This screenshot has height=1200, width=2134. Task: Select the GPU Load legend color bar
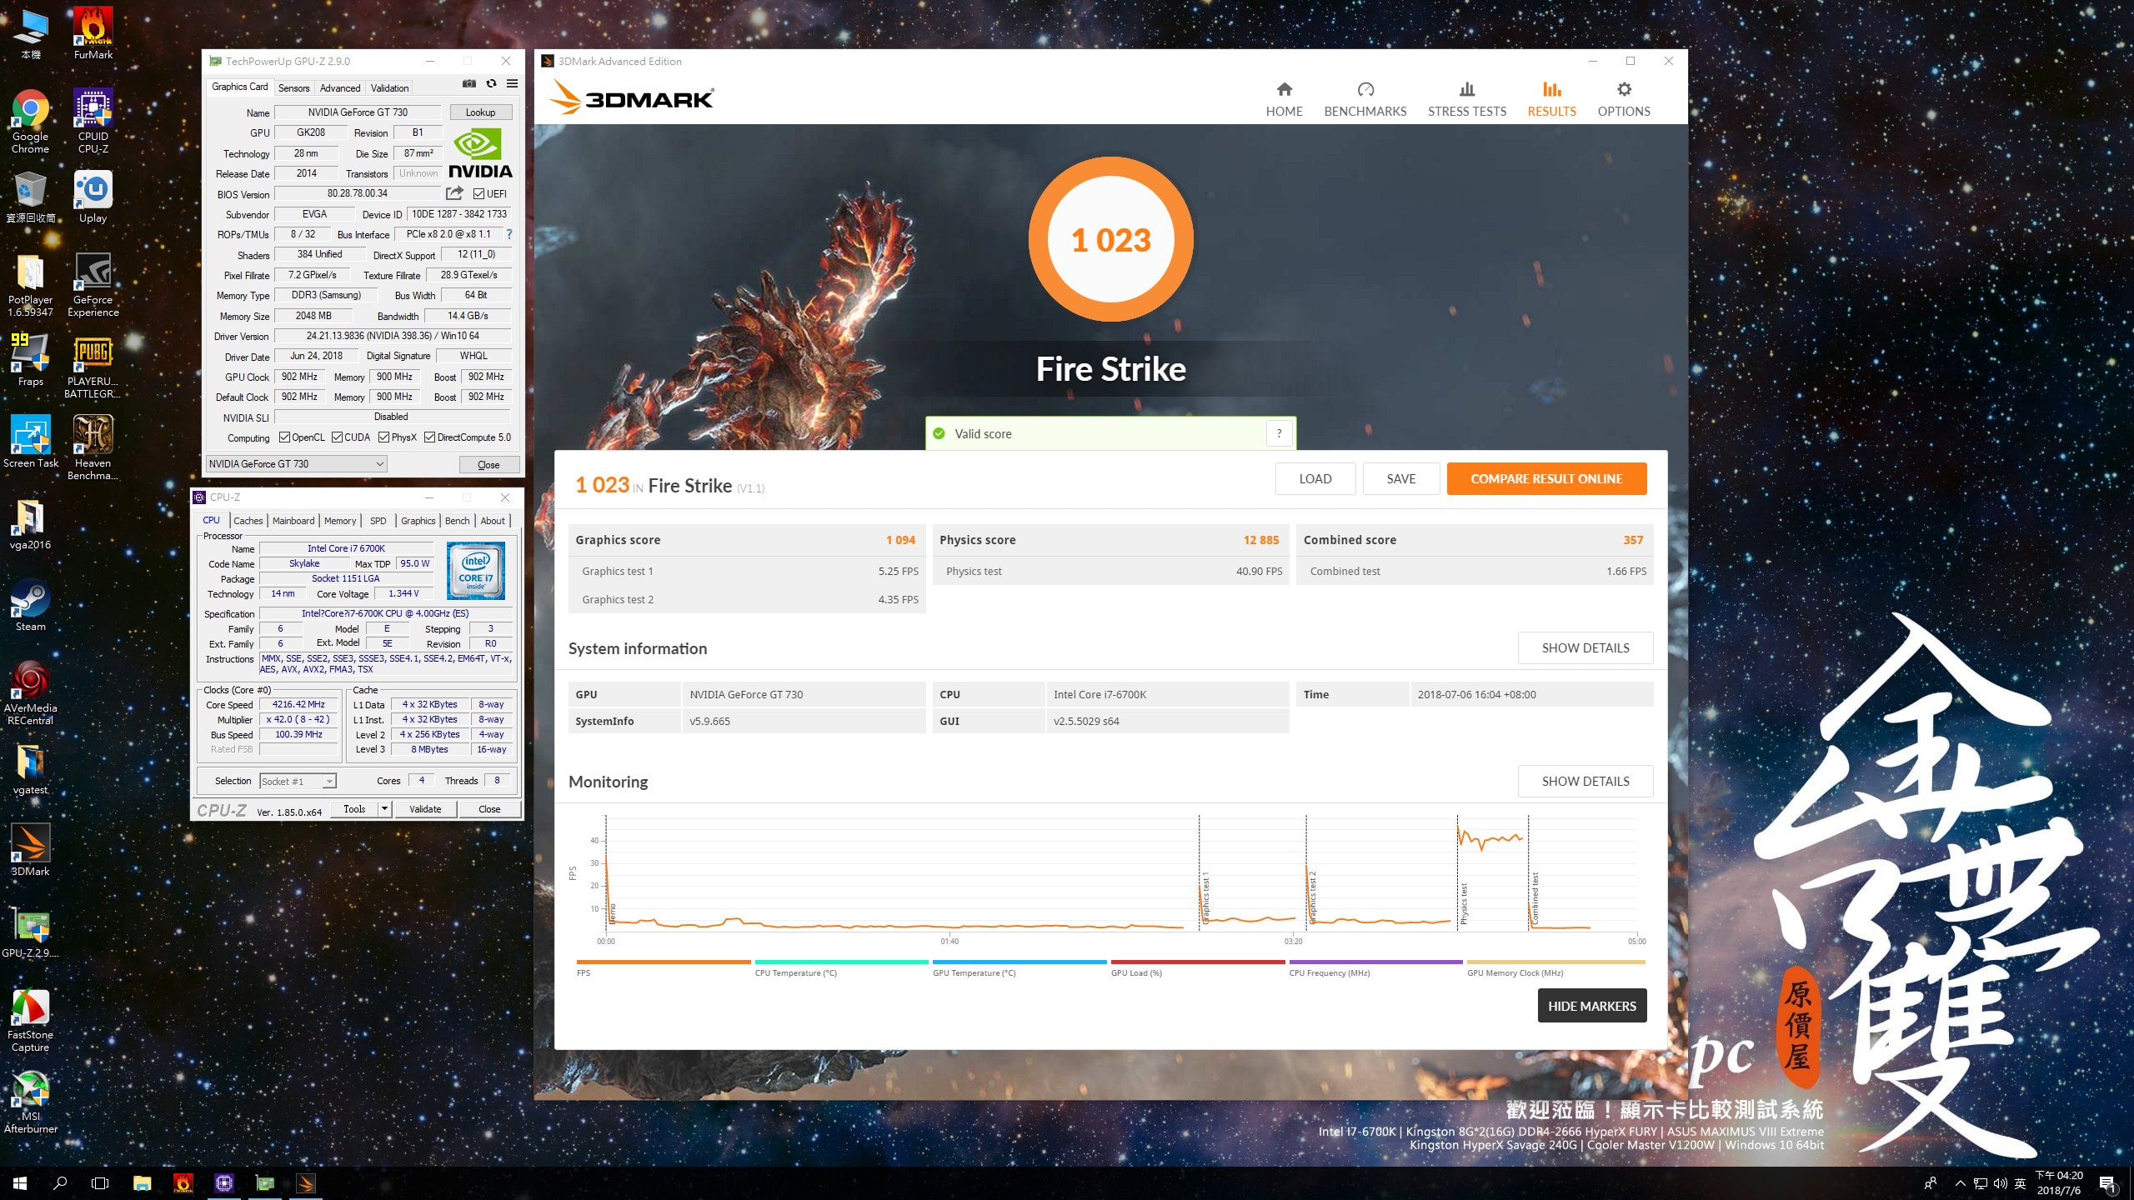pos(1197,962)
